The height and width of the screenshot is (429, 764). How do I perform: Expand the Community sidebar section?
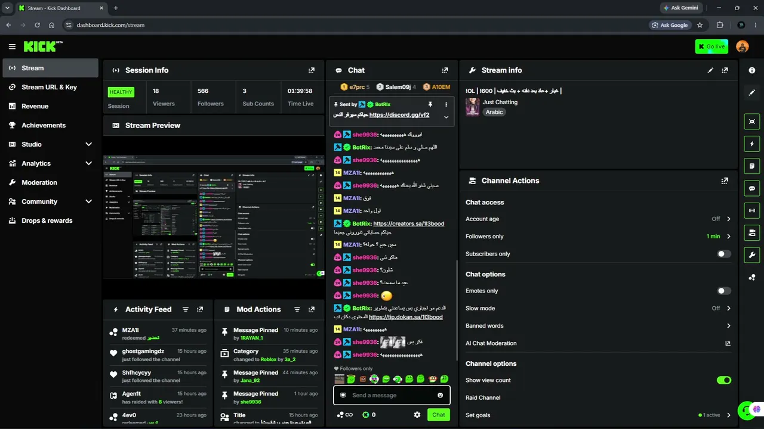click(x=89, y=201)
